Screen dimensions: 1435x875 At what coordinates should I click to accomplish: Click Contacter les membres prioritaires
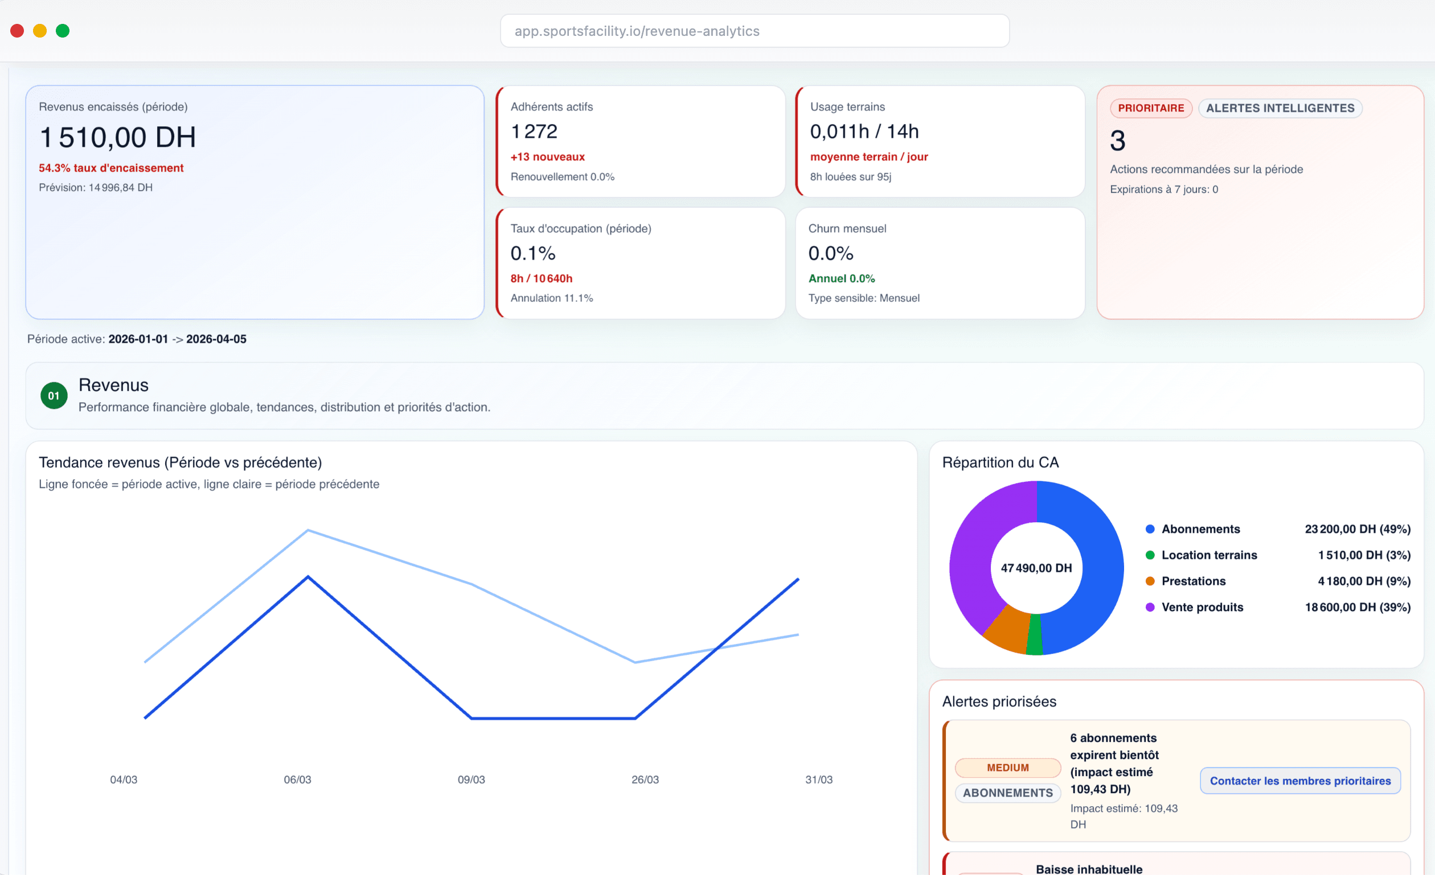pos(1301,780)
